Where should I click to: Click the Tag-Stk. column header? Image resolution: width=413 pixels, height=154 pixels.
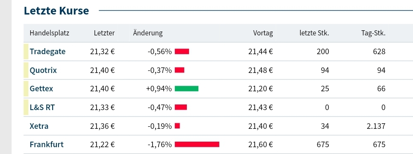tap(373, 33)
